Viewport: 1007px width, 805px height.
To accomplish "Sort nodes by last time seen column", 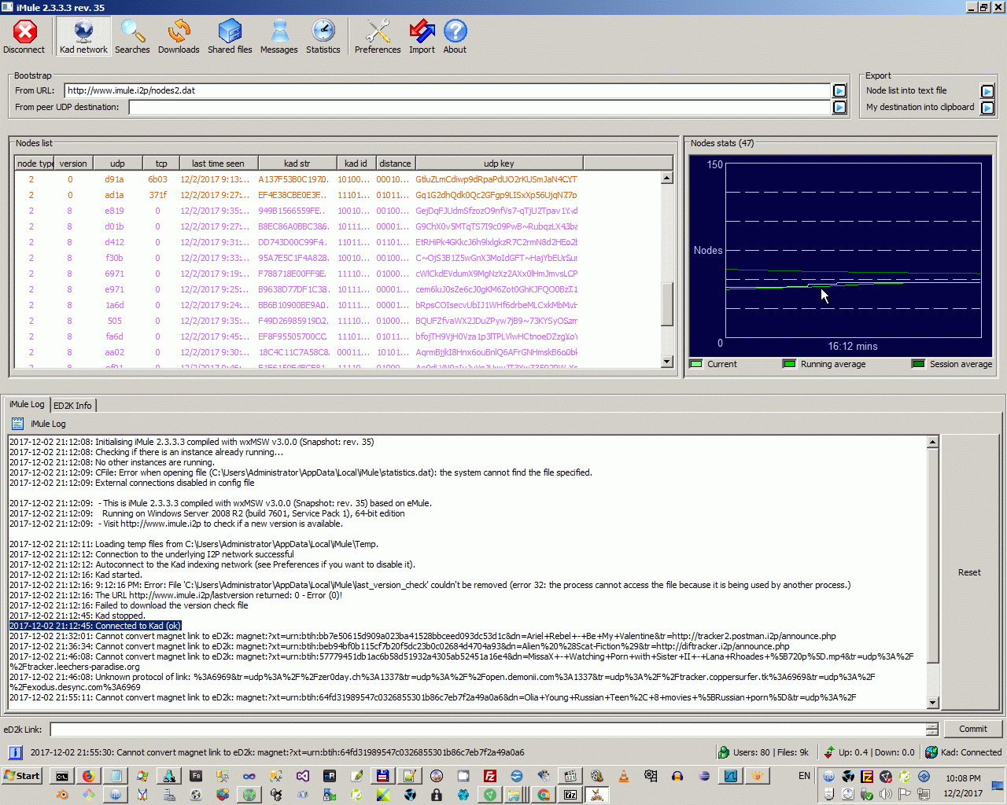I will pyautogui.click(x=218, y=164).
